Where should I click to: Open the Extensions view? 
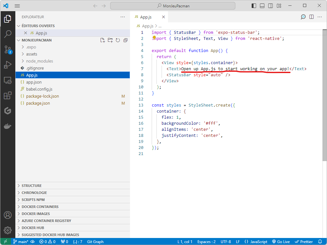pyautogui.click(x=8, y=95)
